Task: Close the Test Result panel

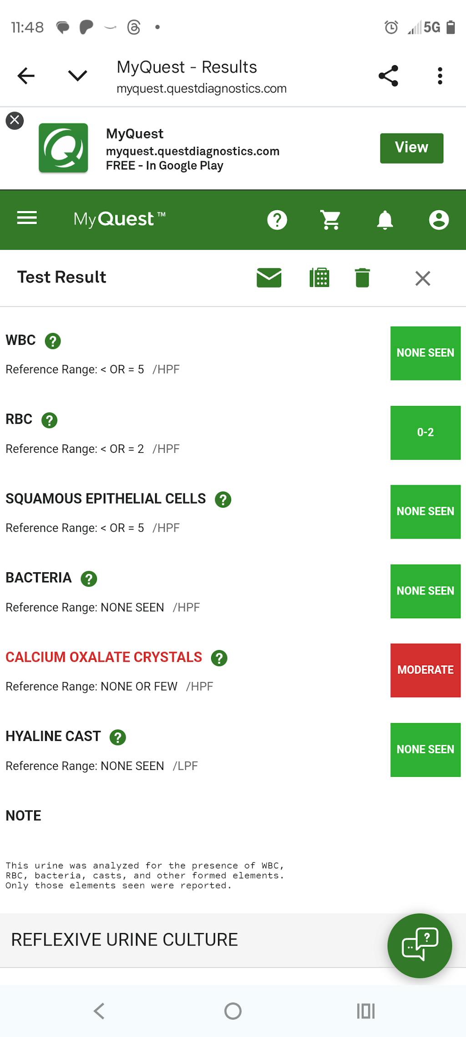Action: 423,278
